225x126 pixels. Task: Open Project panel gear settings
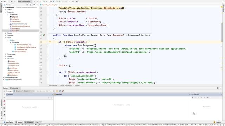pyautogui.click(x=34, y=5)
